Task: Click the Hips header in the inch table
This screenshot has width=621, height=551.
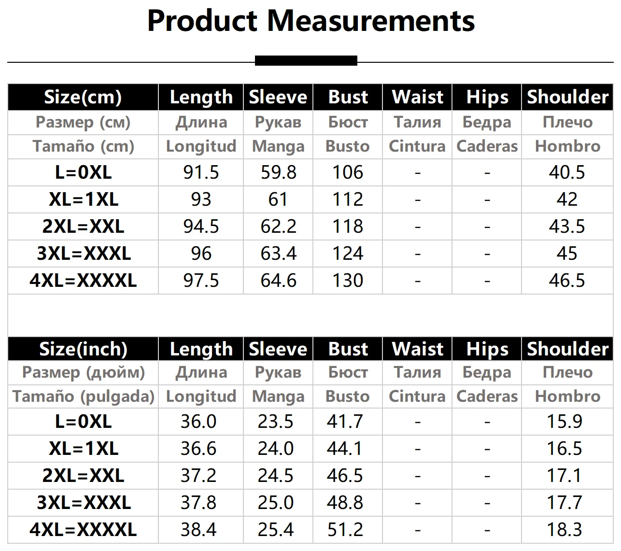Action: pyautogui.click(x=487, y=349)
